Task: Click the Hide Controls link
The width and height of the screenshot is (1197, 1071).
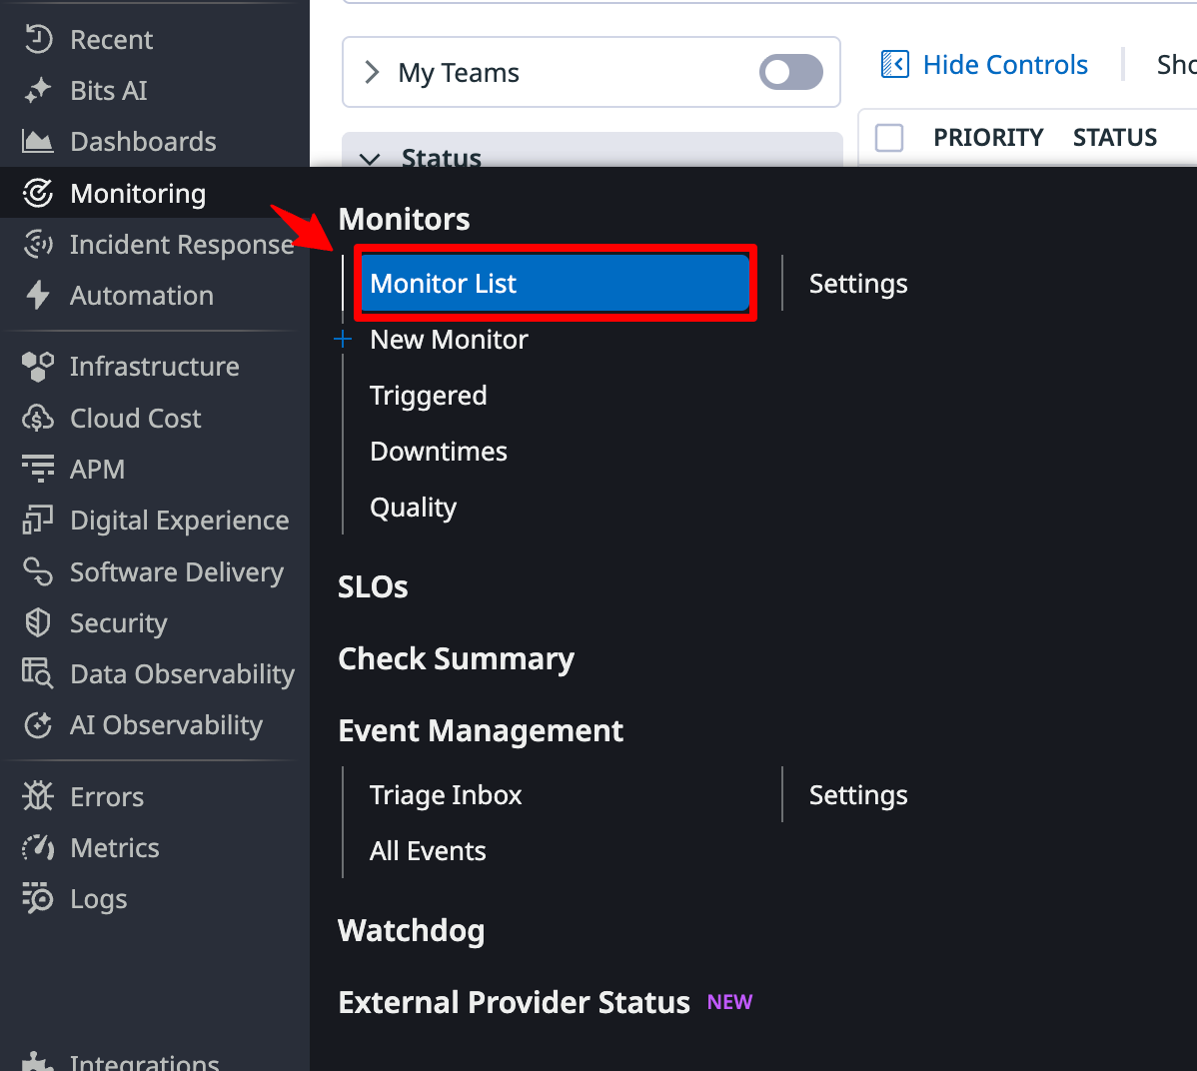Action: point(1004,65)
